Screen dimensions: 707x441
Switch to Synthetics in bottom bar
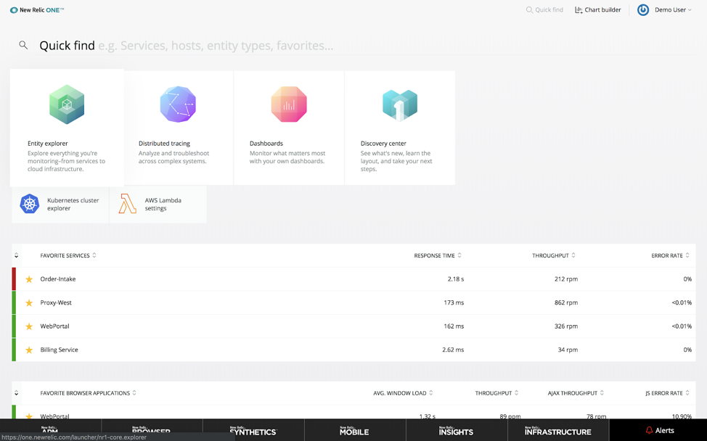(x=253, y=430)
